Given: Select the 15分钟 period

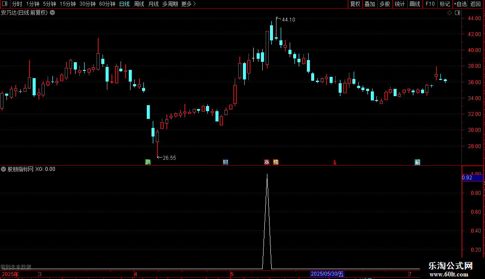Looking at the screenshot, I should 68,4.
